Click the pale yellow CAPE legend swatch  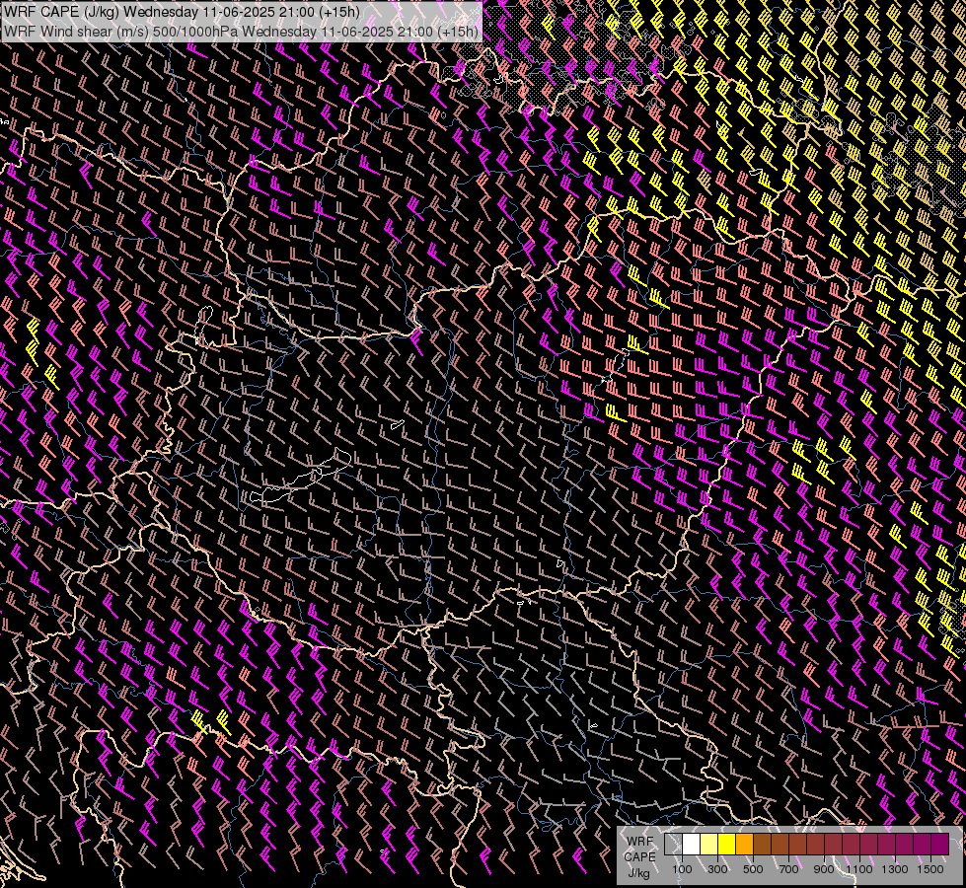(x=709, y=845)
